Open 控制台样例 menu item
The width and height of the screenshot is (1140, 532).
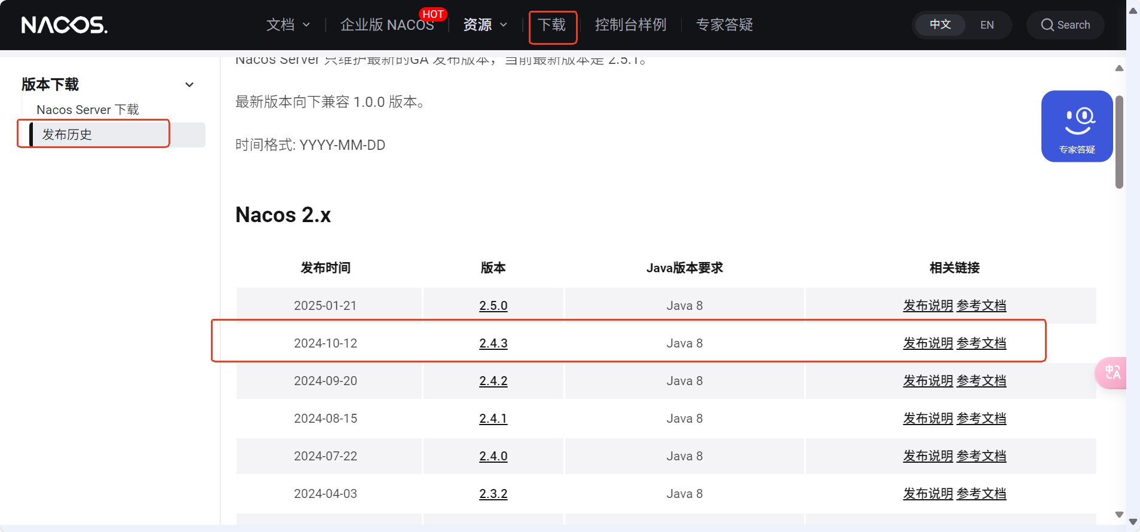[x=630, y=25]
